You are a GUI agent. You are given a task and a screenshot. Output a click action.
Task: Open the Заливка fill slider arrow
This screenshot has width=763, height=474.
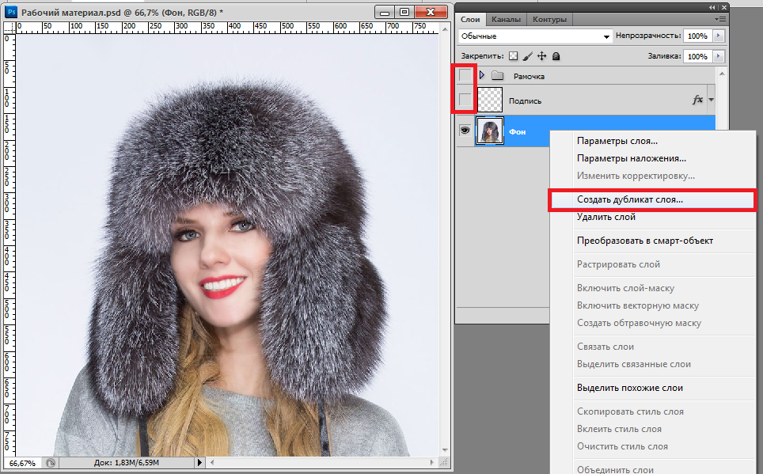[x=718, y=56]
